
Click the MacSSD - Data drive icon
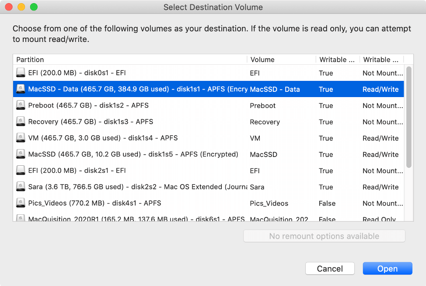tap(21, 89)
